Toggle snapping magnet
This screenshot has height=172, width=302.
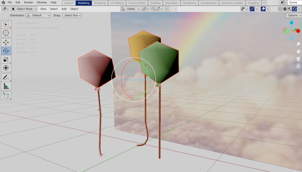point(153,9)
